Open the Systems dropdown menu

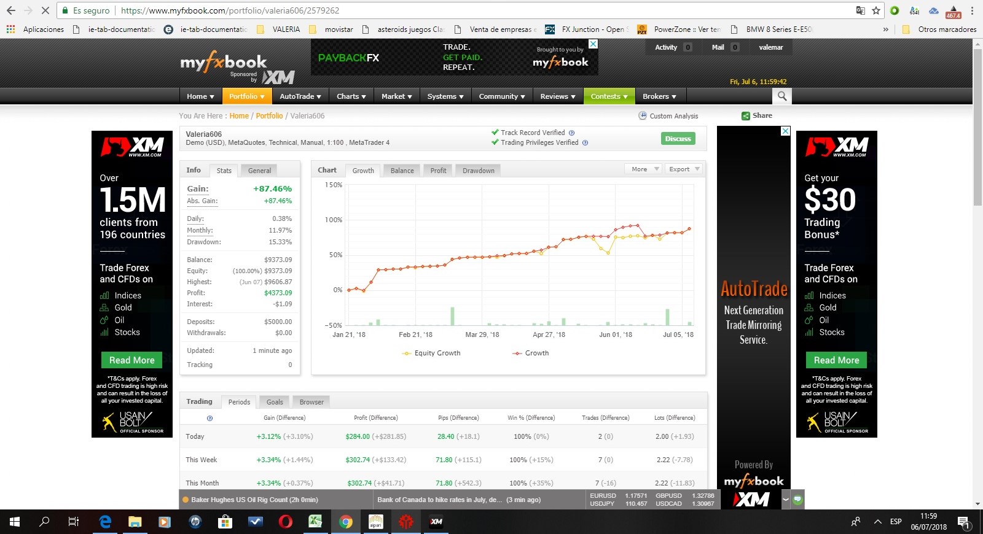[445, 96]
